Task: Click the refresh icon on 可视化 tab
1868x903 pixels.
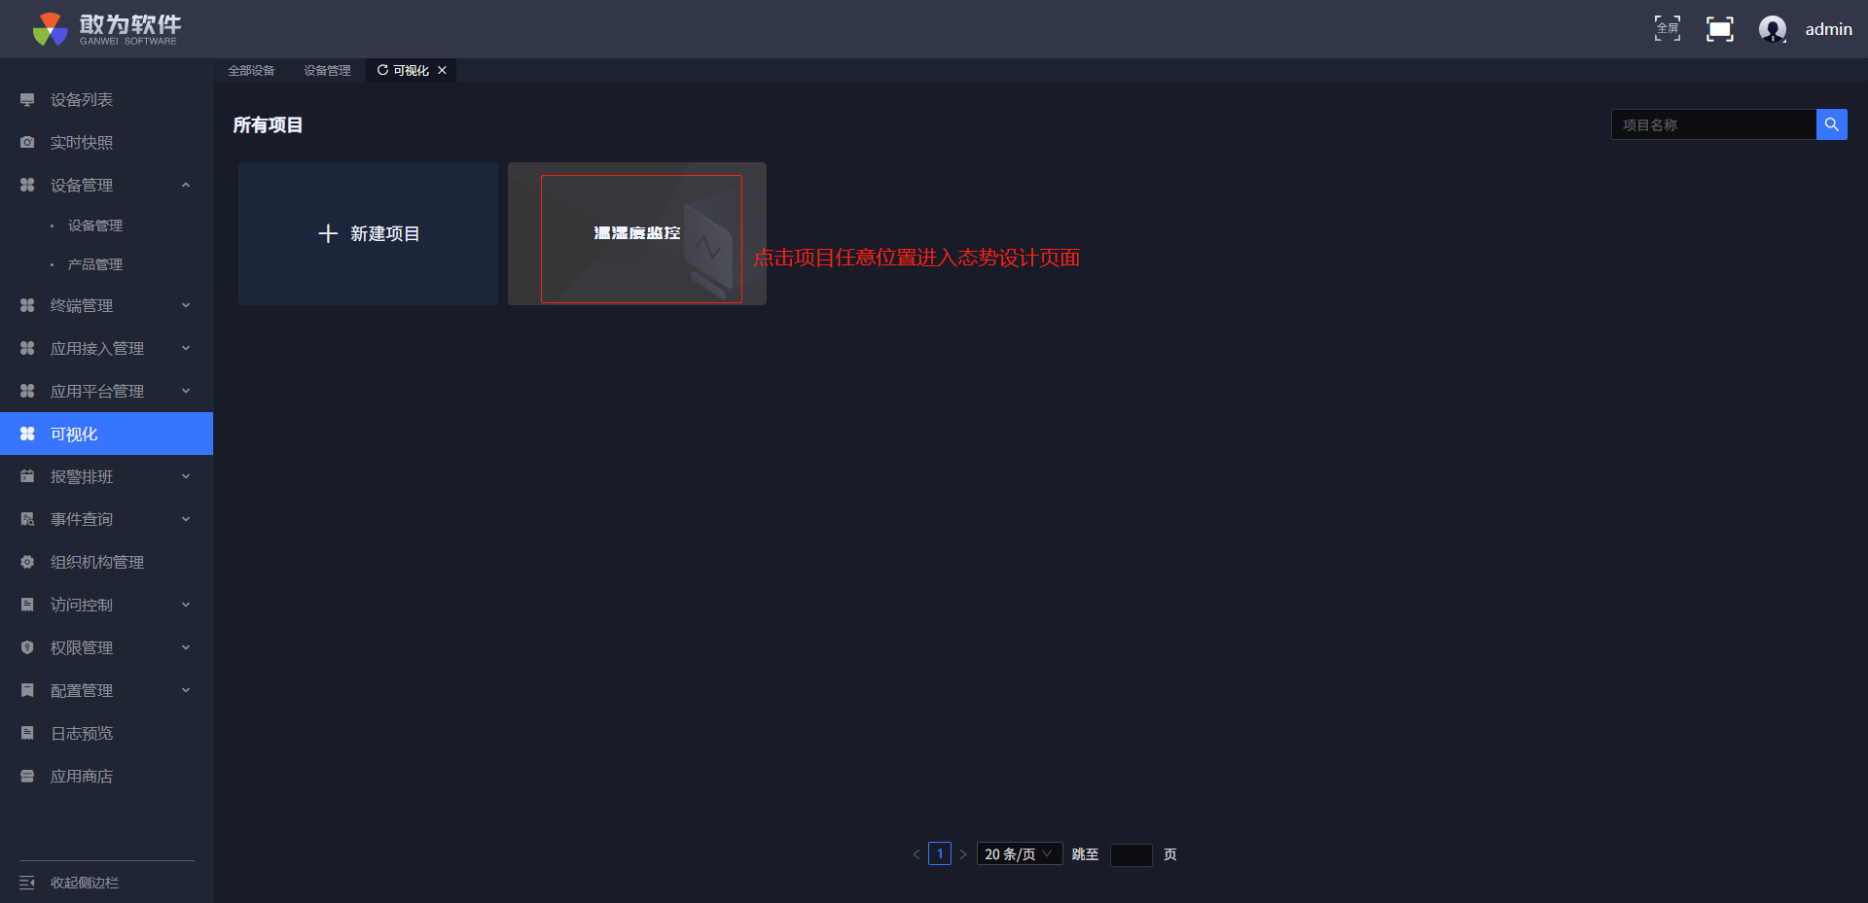Action: coord(382,70)
